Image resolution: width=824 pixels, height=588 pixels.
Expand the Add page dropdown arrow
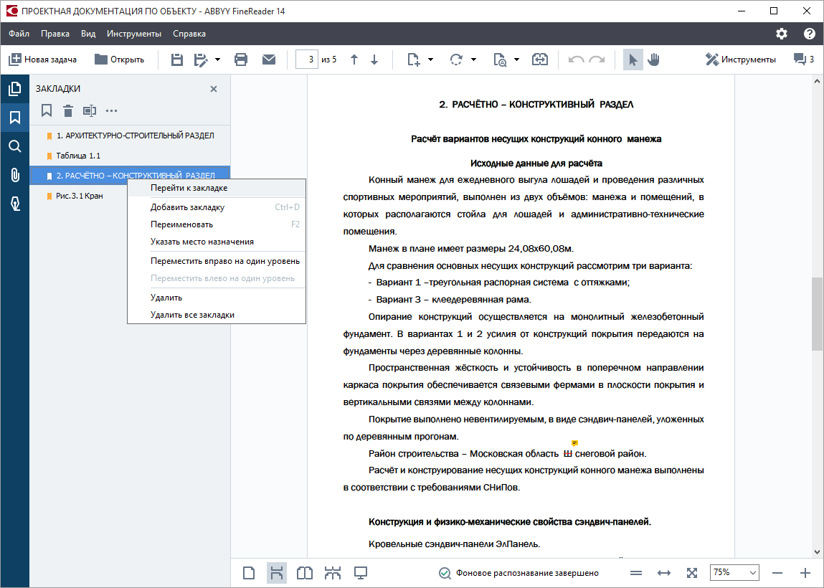(430, 60)
